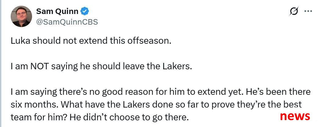Click "Lakers" in the second sentence
This screenshot has height=127, width=320.
coord(179,67)
